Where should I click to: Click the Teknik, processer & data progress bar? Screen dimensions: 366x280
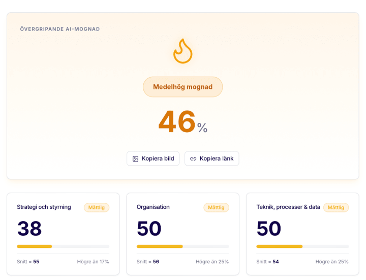[x=302, y=246]
